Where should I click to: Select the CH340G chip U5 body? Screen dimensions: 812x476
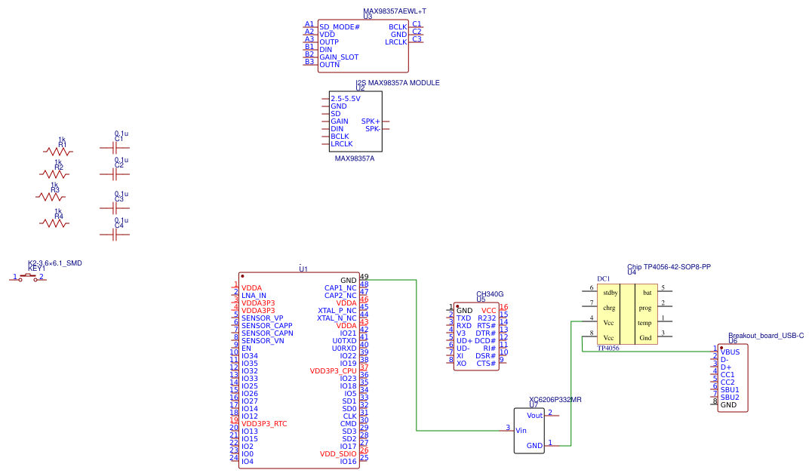click(476, 337)
